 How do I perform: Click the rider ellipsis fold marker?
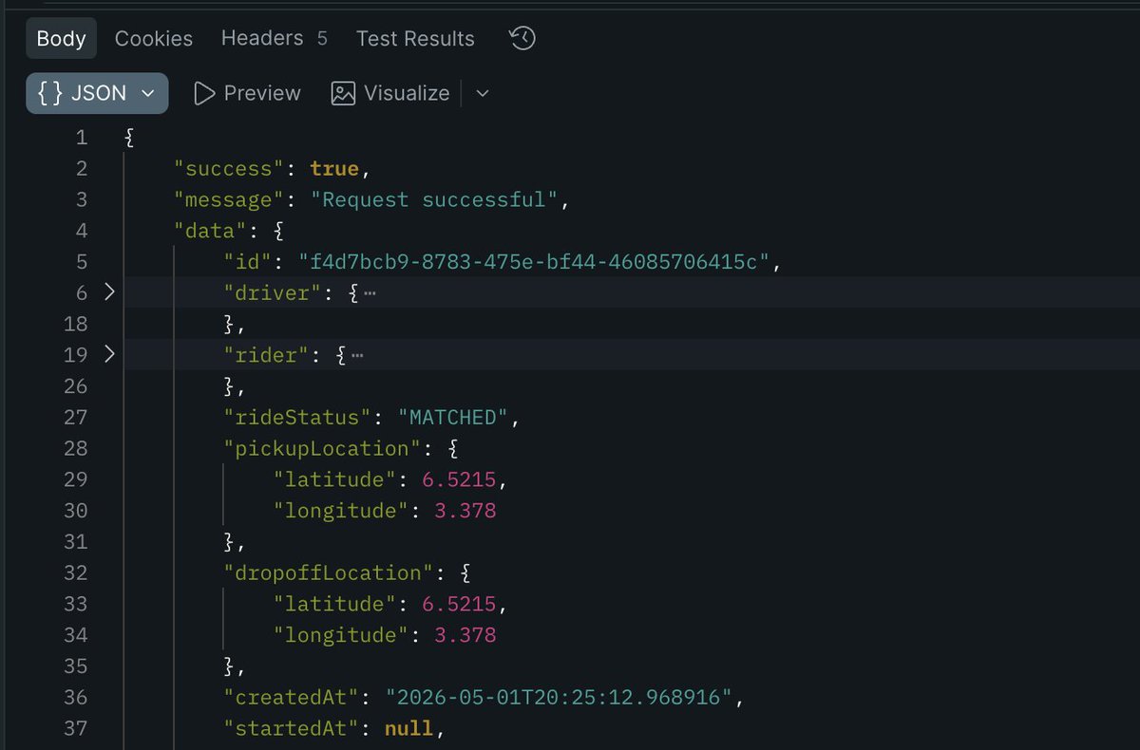point(357,354)
